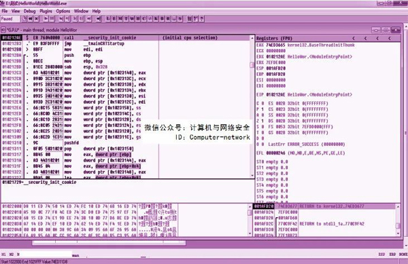Click the Paused status indicator
This screenshot has height=264, width=408.
pos(10,19)
